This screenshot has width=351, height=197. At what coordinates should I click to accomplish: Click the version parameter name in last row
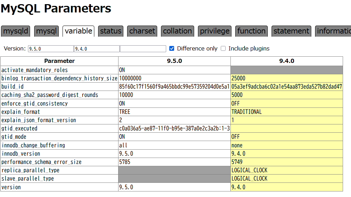coord(11,187)
